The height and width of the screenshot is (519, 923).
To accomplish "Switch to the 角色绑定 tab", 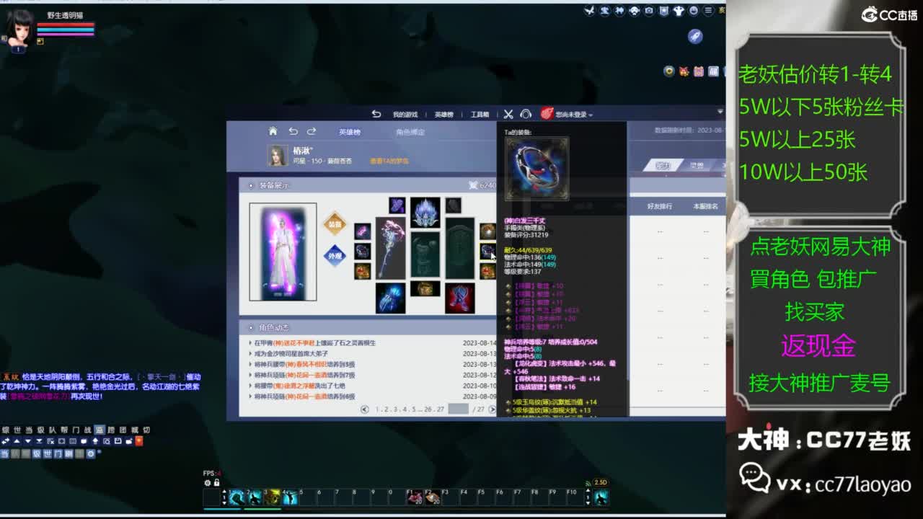I will 412,132.
